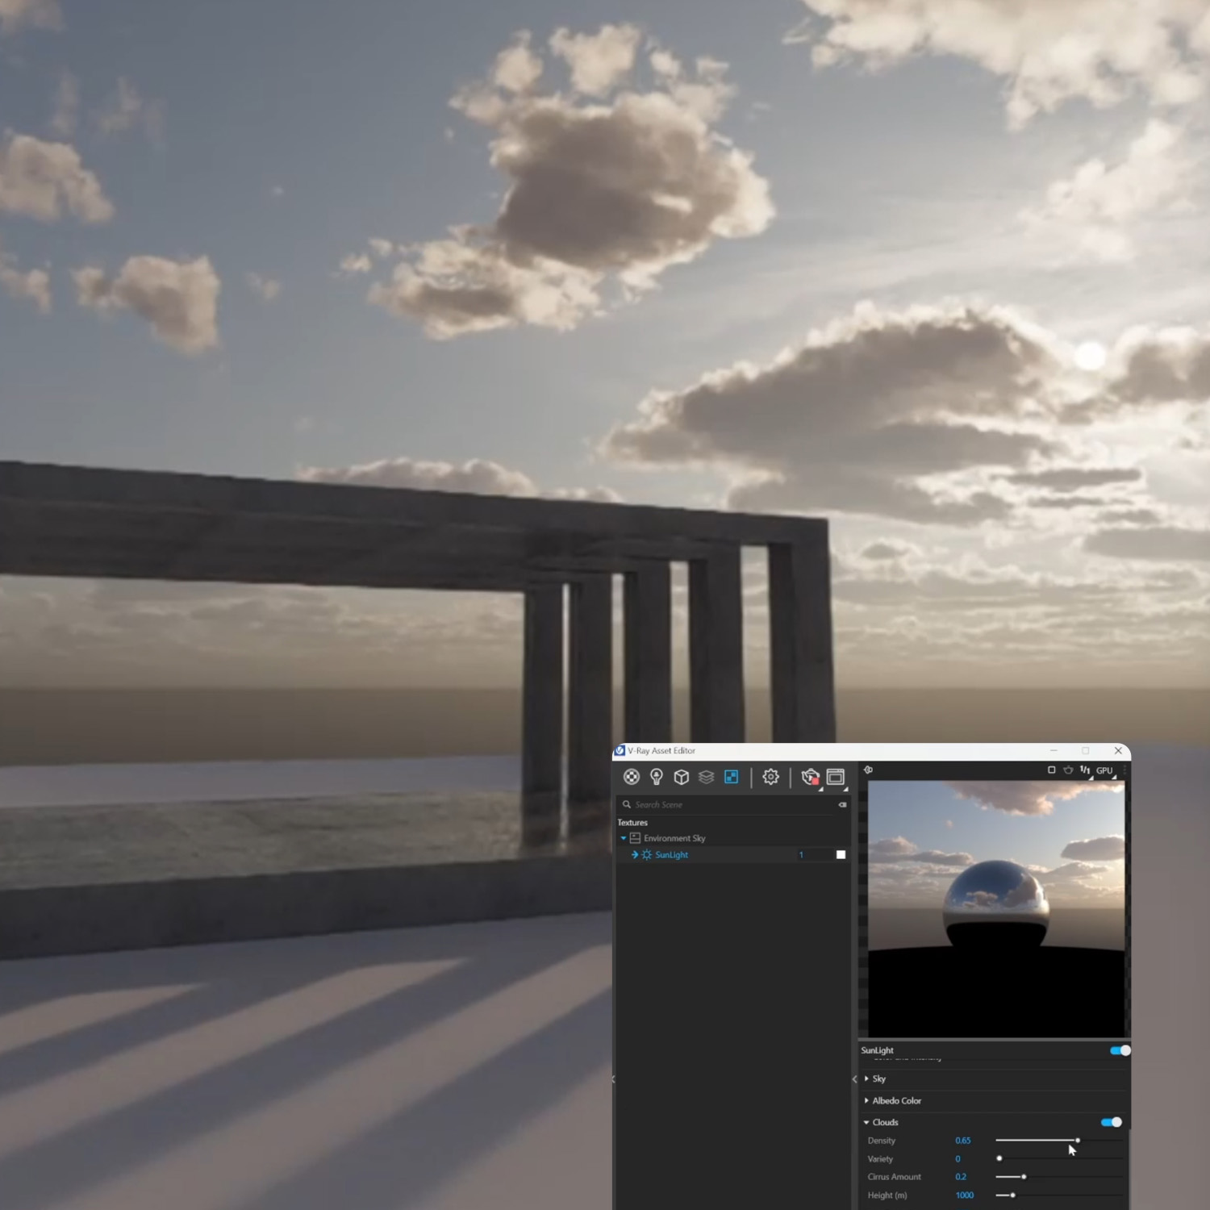Click the Search Scene input field
The image size is (1210, 1210).
pos(732,804)
